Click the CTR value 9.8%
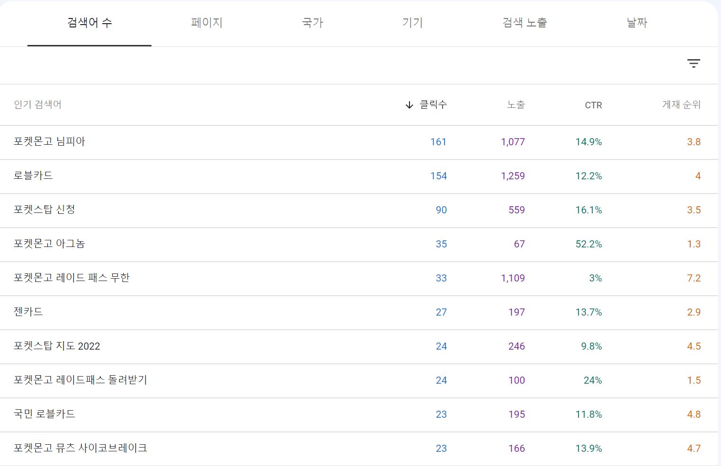Screen dimensions: 721x466 [592, 346]
